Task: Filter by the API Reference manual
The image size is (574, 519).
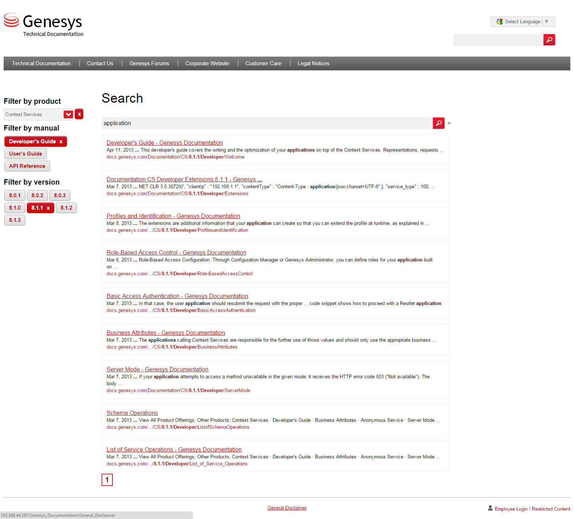Action: tap(27, 166)
